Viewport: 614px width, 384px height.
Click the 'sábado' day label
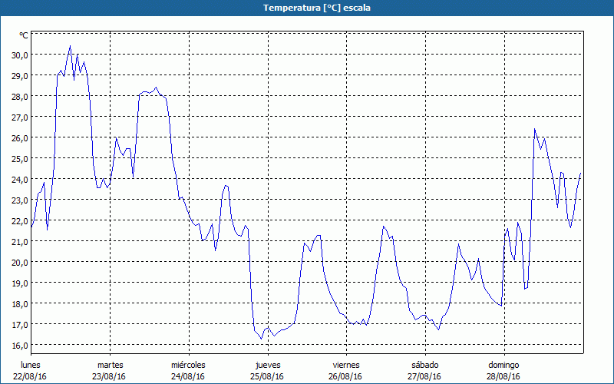click(x=425, y=365)
